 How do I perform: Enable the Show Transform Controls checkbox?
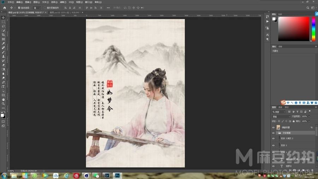45,8
